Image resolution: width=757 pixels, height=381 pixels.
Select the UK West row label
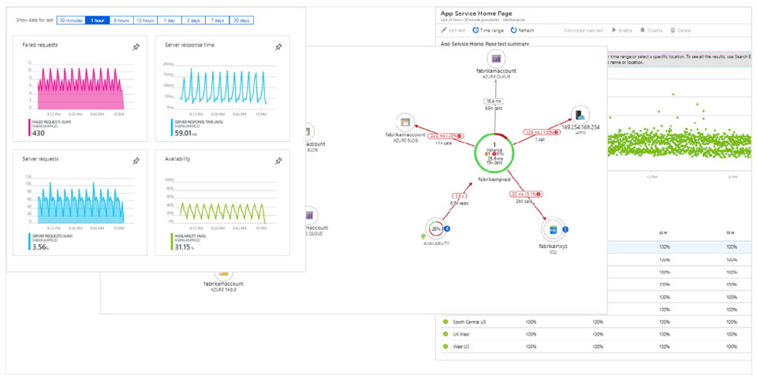click(461, 334)
